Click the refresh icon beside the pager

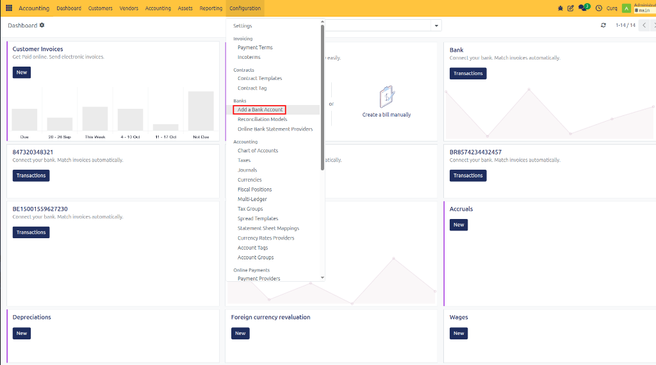click(603, 25)
